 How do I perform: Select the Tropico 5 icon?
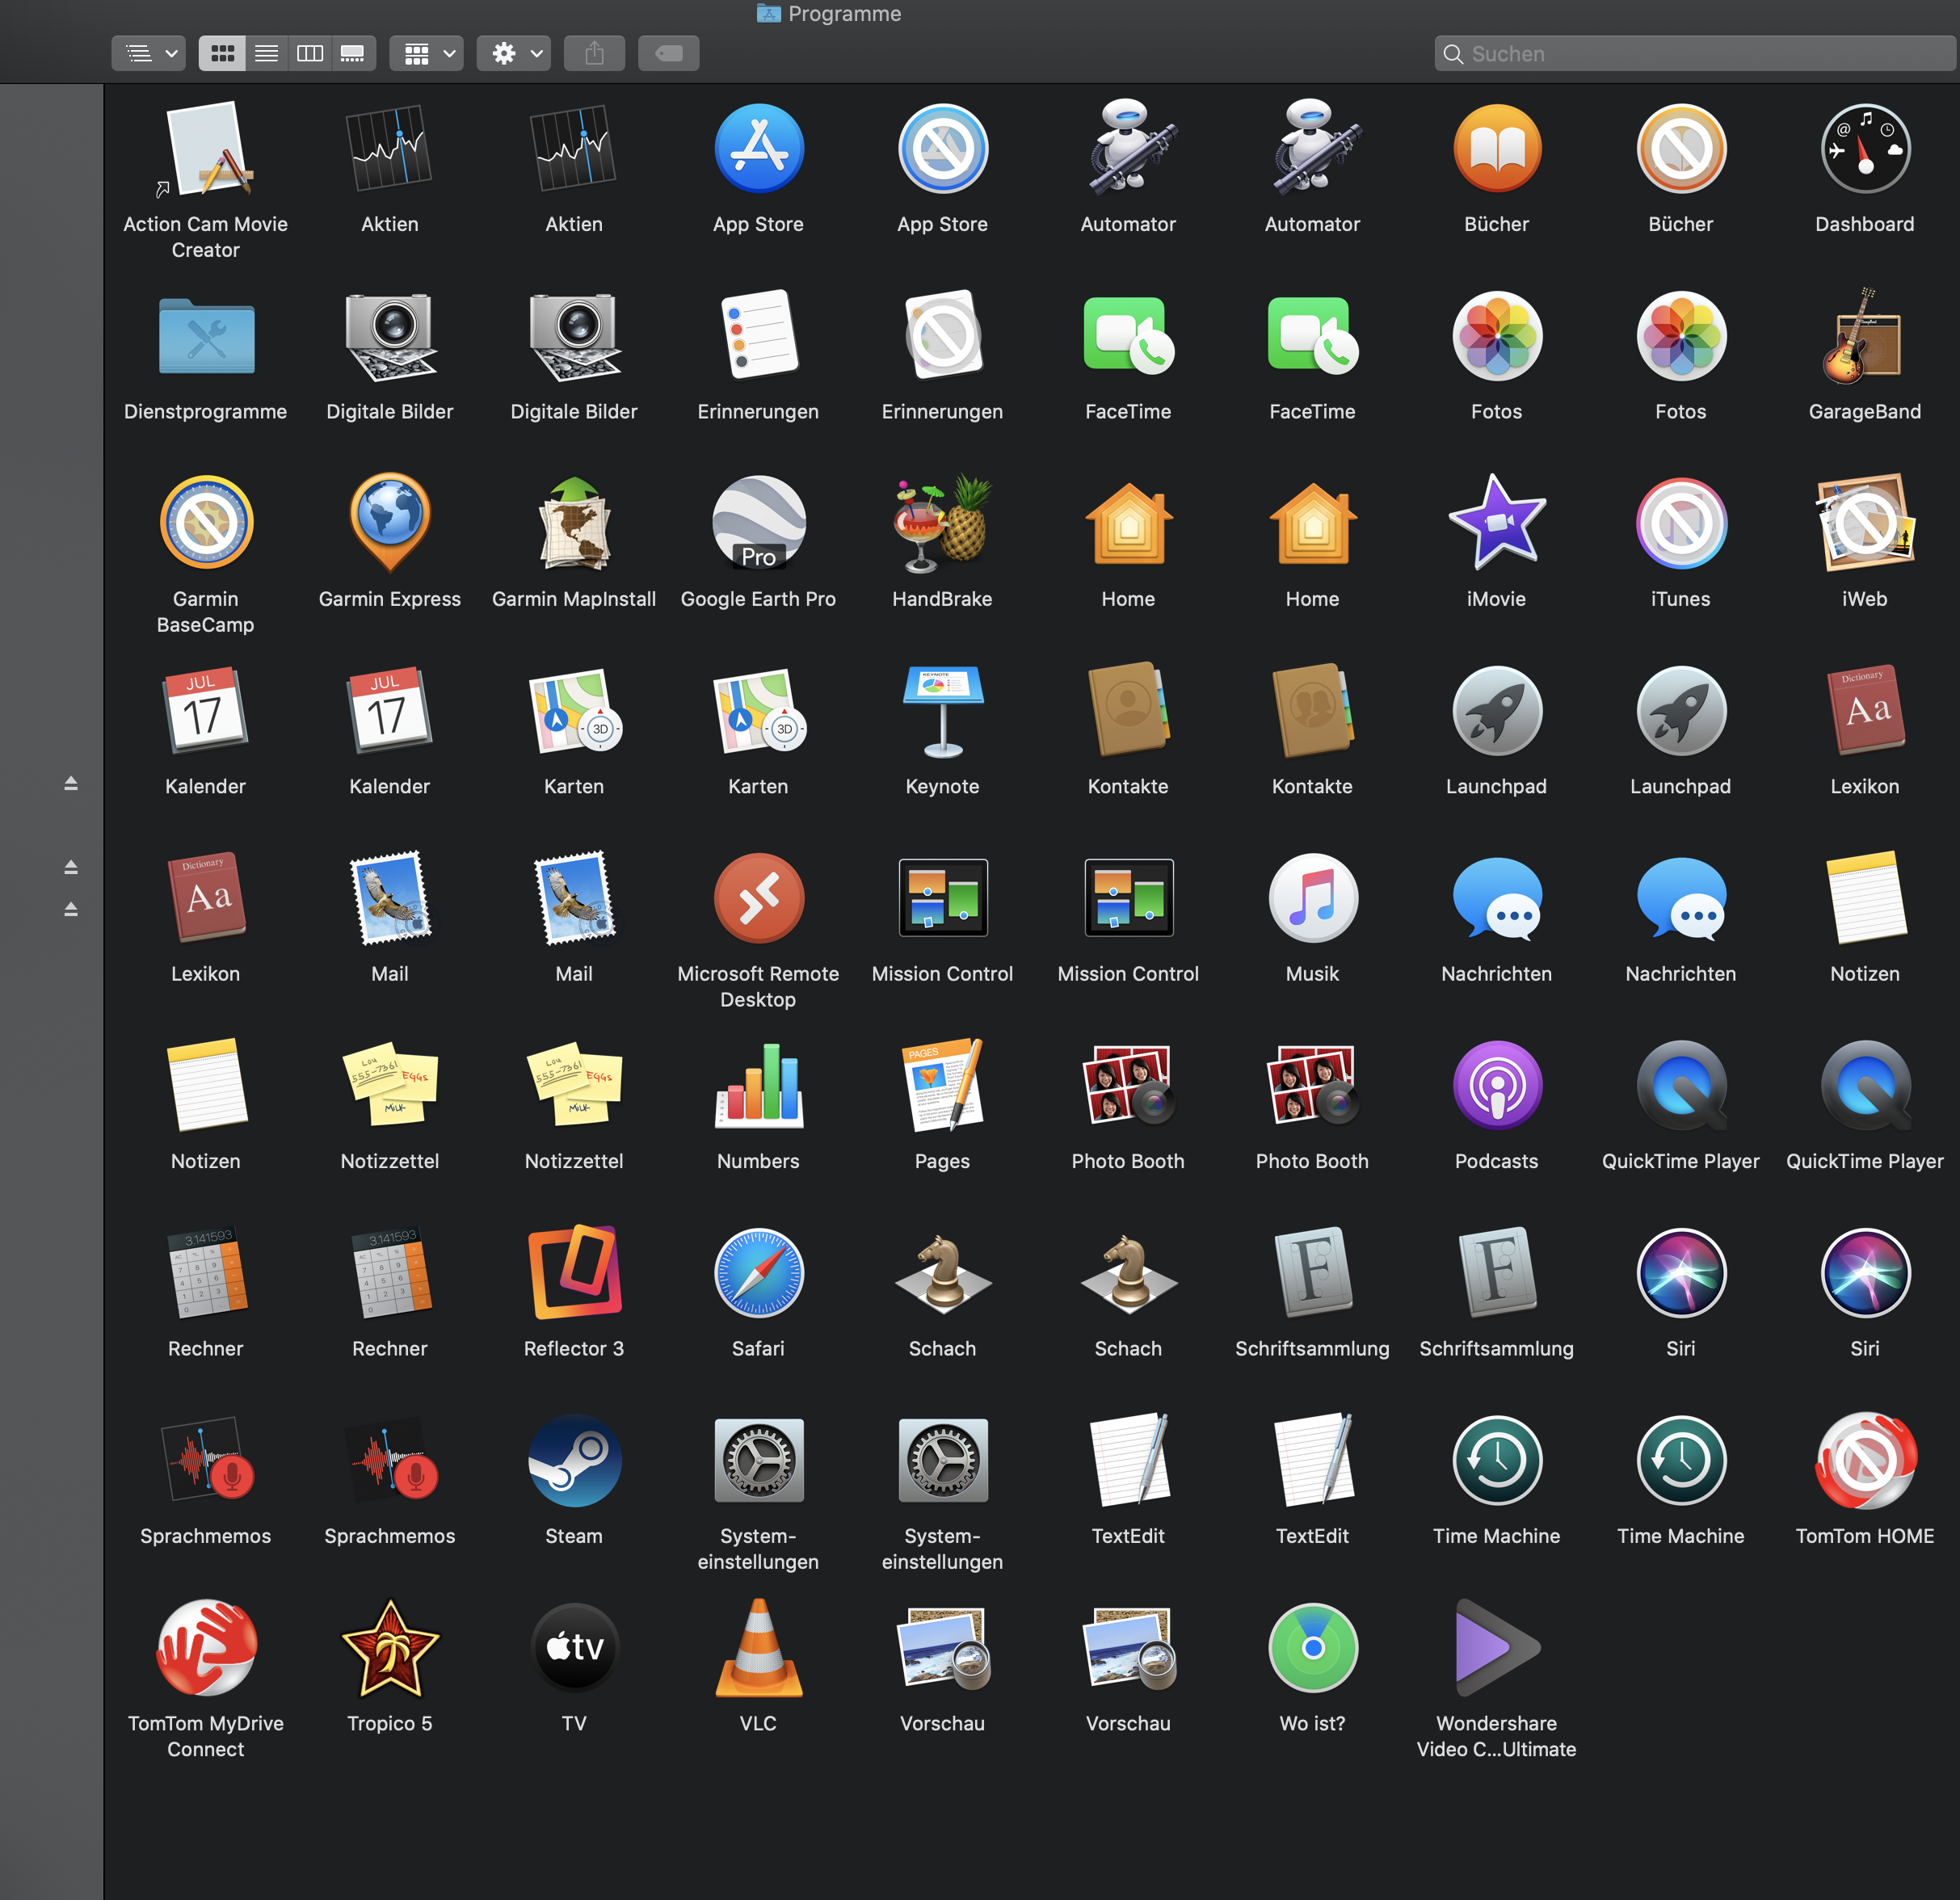390,1648
